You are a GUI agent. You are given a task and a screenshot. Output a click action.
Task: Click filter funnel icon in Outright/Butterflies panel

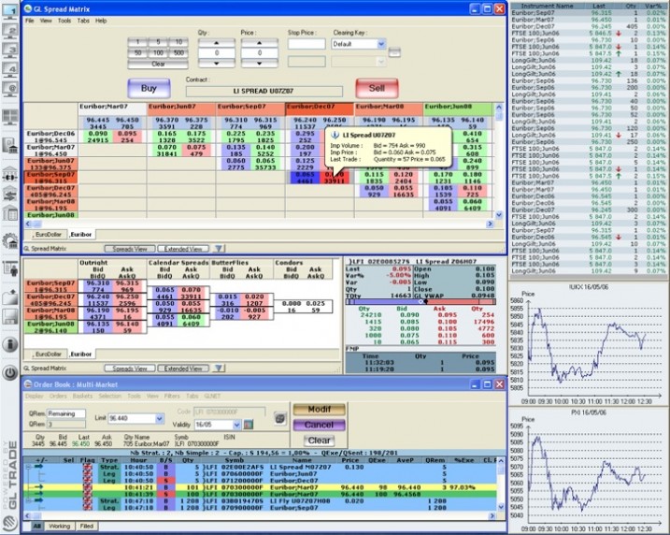tap(219, 369)
